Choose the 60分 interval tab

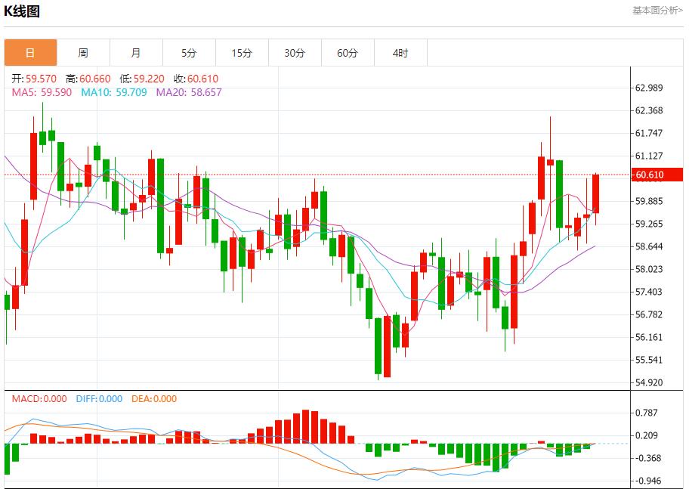pyautogui.click(x=348, y=53)
